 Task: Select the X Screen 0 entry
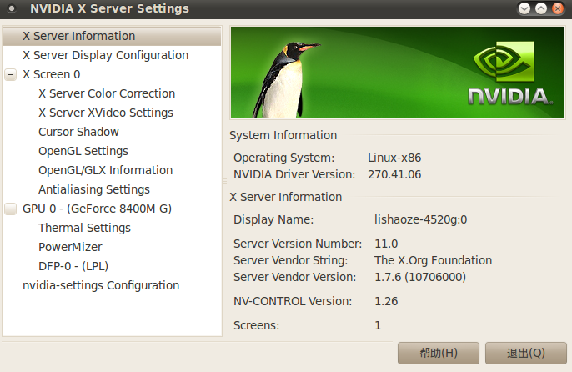tap(52, 74)
